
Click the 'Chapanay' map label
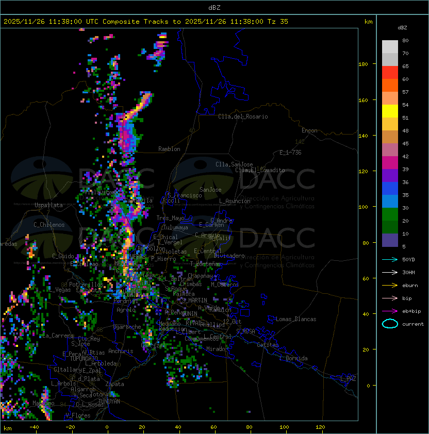[x=200, y=276]
